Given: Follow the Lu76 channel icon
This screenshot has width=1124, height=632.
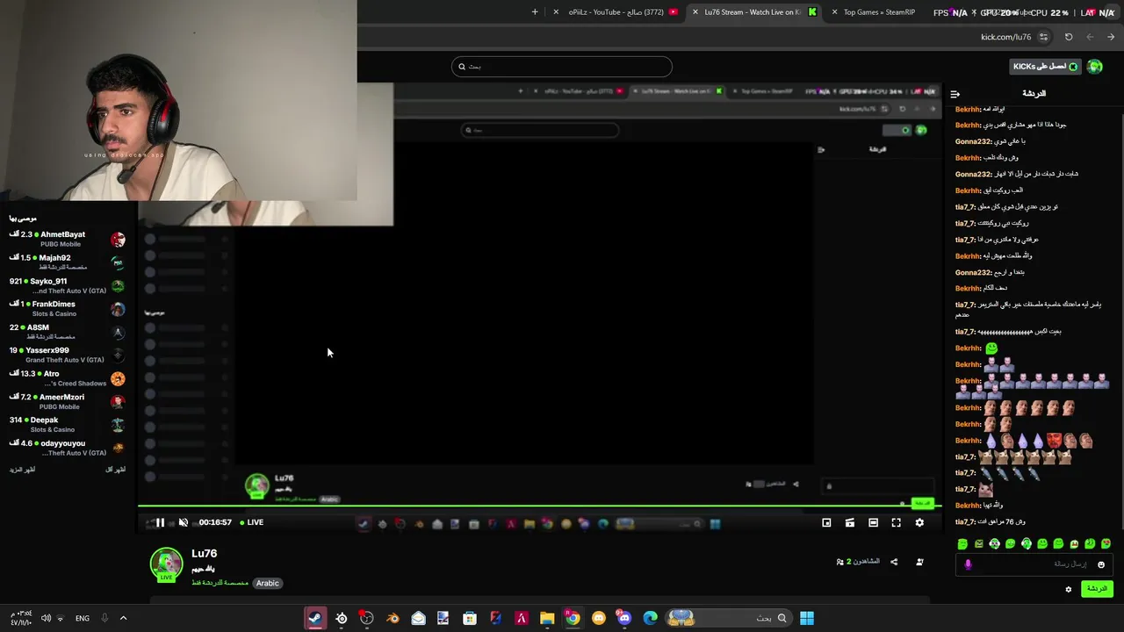Looking at the screenshot, I should coord(919,562).
